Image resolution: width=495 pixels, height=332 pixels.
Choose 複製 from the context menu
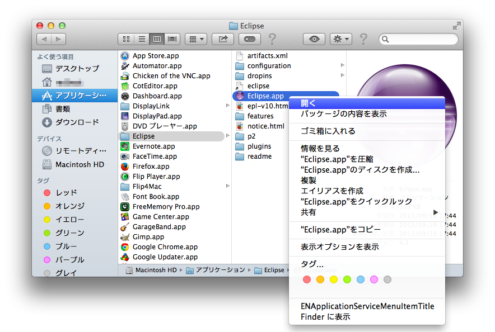point(367,181)
